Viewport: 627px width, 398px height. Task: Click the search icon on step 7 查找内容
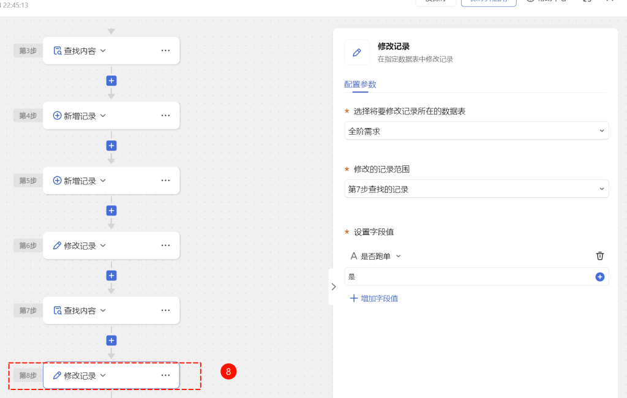point(57,310)
